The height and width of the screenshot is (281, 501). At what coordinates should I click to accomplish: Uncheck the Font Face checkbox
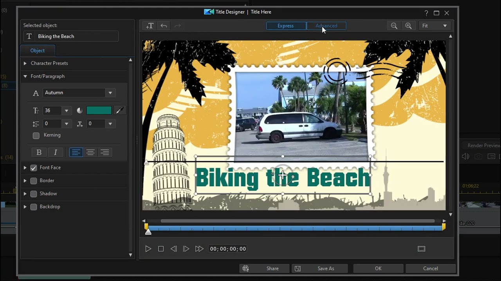(x=34, y=168)
